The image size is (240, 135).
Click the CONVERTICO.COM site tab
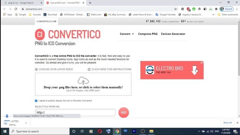46,21
